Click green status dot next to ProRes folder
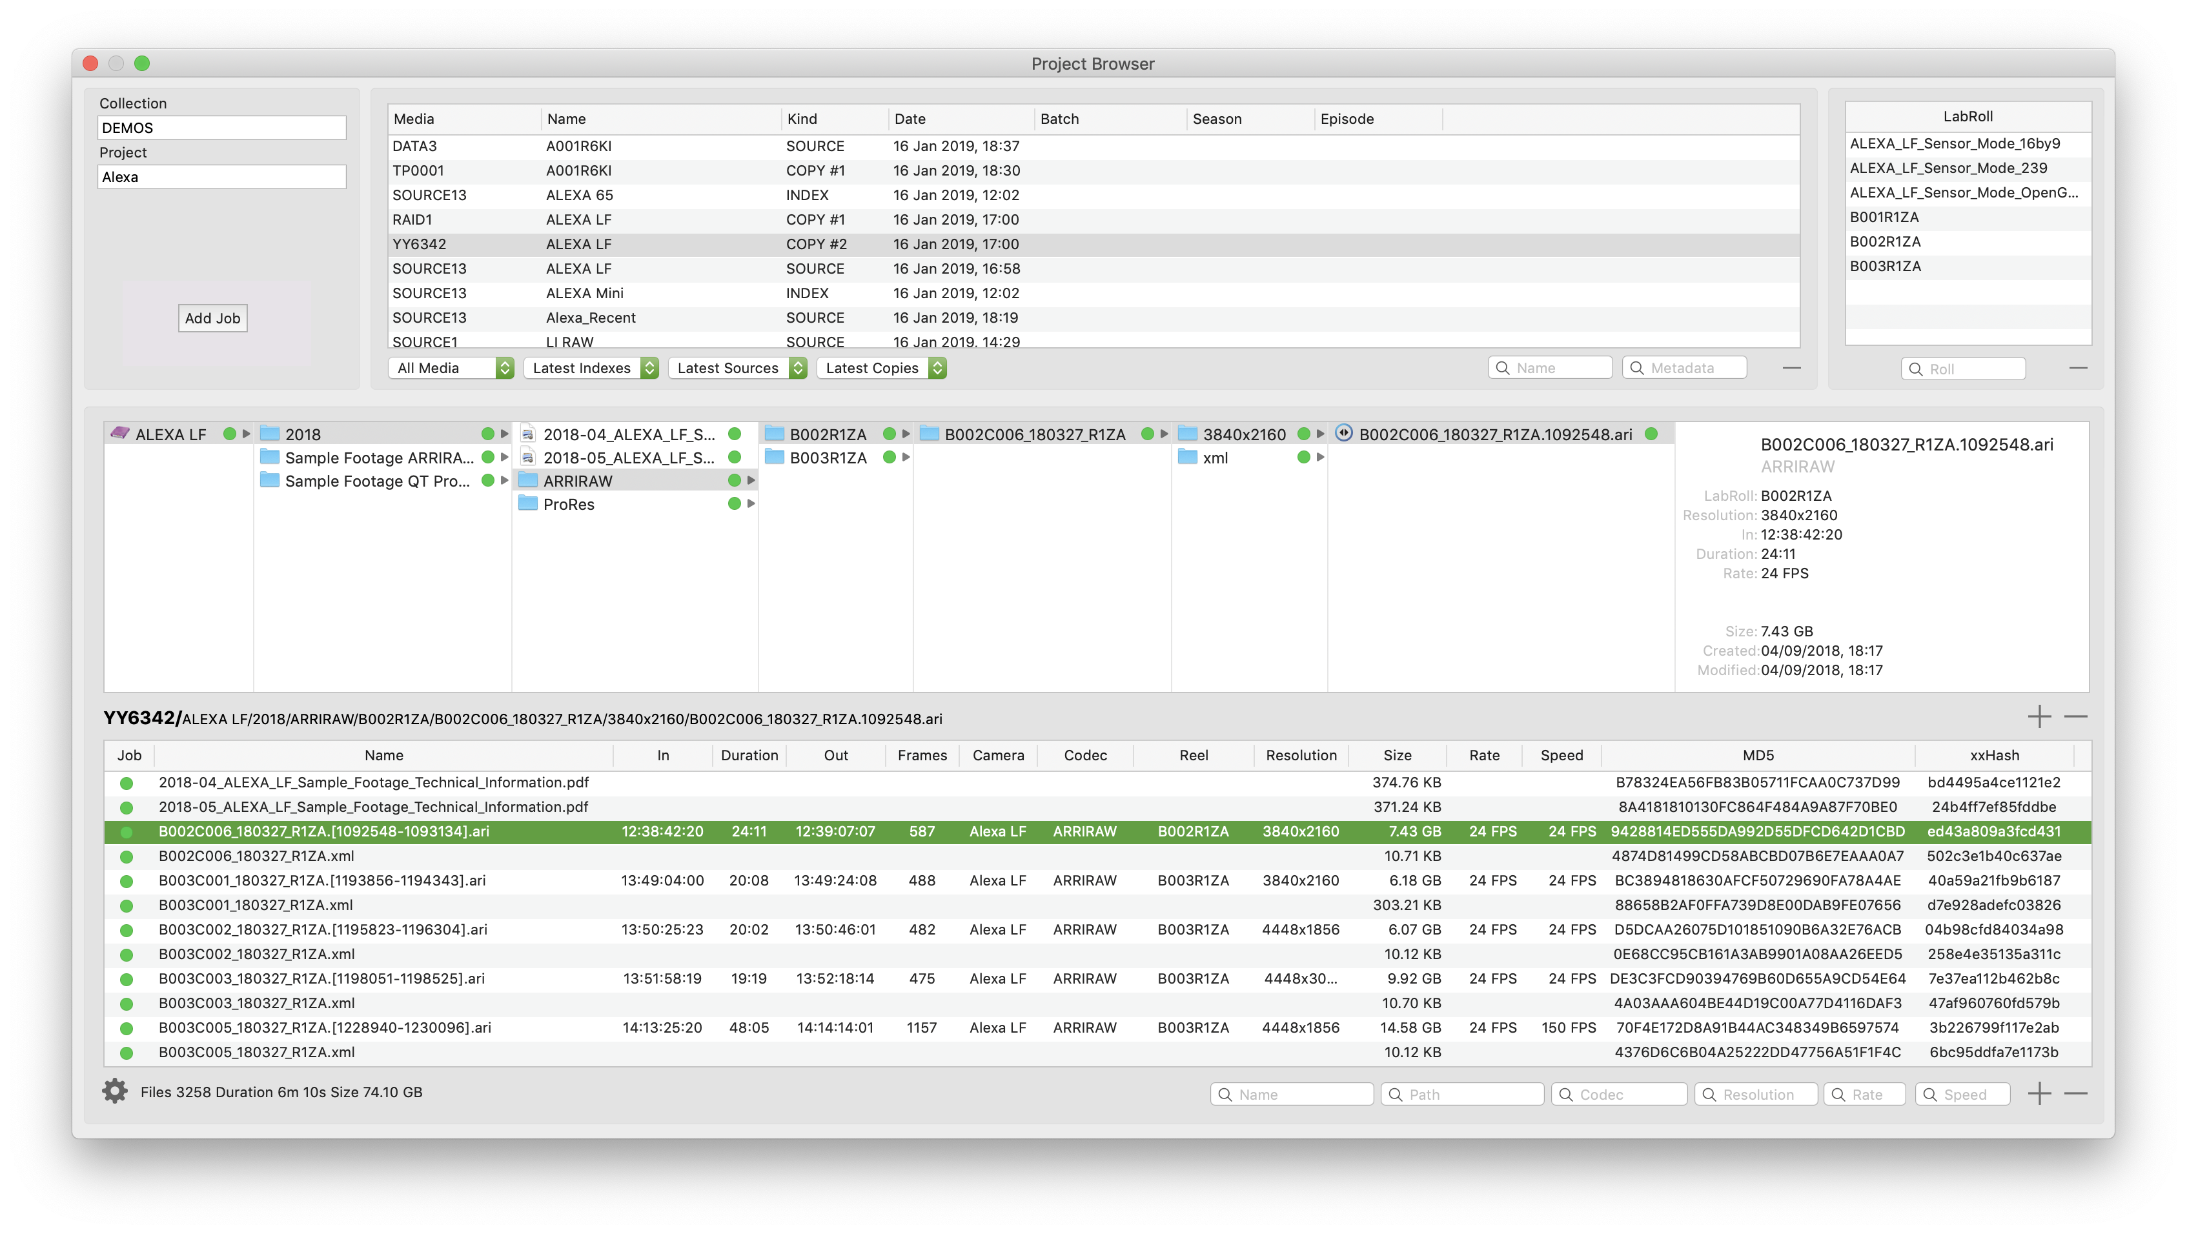Image resolution: width=2187 pixels, height=1234 pixels. pos(735,504)
